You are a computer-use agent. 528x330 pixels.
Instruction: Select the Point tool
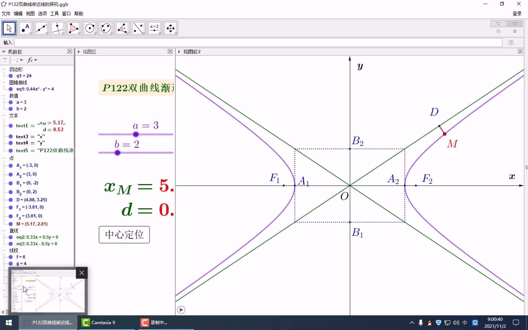pyautogui.click(x=25, y=28)
